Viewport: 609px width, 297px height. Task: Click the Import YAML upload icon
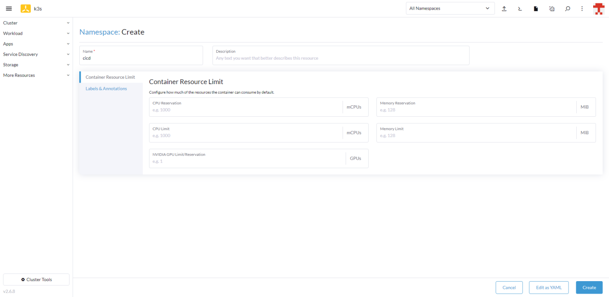point(504,9)
